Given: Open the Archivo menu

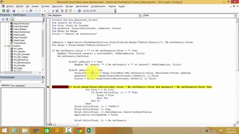Looking at the screenshot, I should (10, 6).
